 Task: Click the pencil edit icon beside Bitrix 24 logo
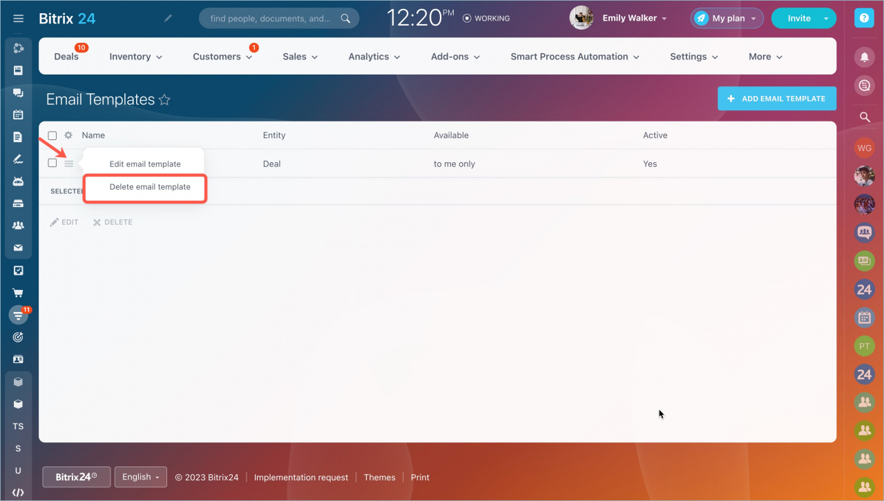coord(168,19)
